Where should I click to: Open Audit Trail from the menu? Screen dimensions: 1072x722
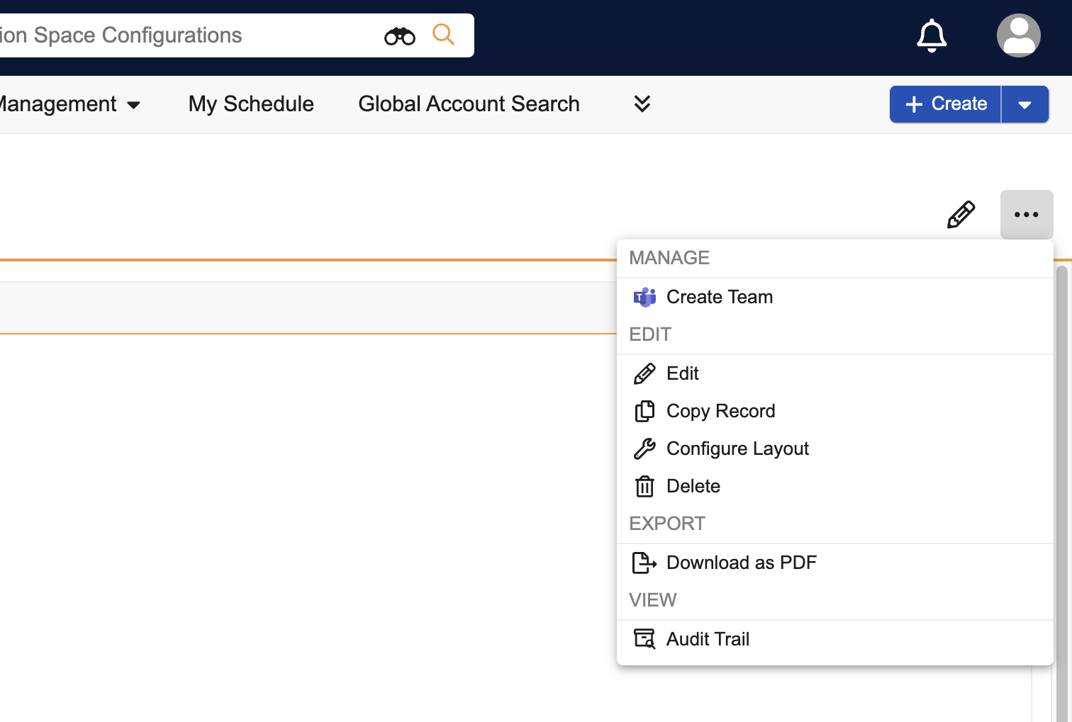(708, 640)
